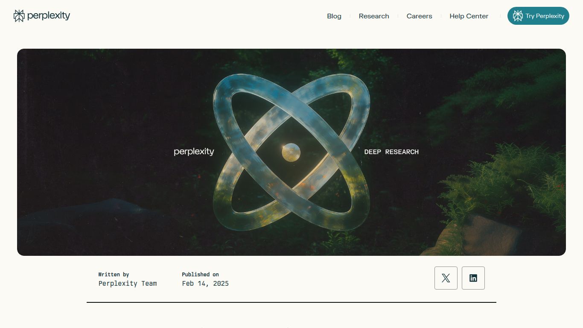Select the LinkedIn icon button below the hero
Image resolution: width=583 pixels, height=328 pixels.
coord(473,278)
